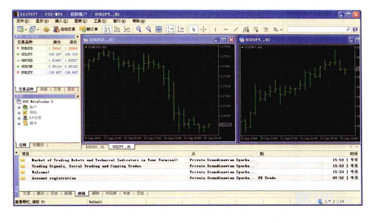Viewport: 372px width, 223px height.
Task: Select the EURJPY row in market watch
Action: pyautogui.click(x=47, y=72)
